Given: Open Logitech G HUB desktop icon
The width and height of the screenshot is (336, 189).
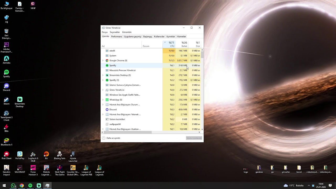Looking at the screenshot, I should point(33,157).
